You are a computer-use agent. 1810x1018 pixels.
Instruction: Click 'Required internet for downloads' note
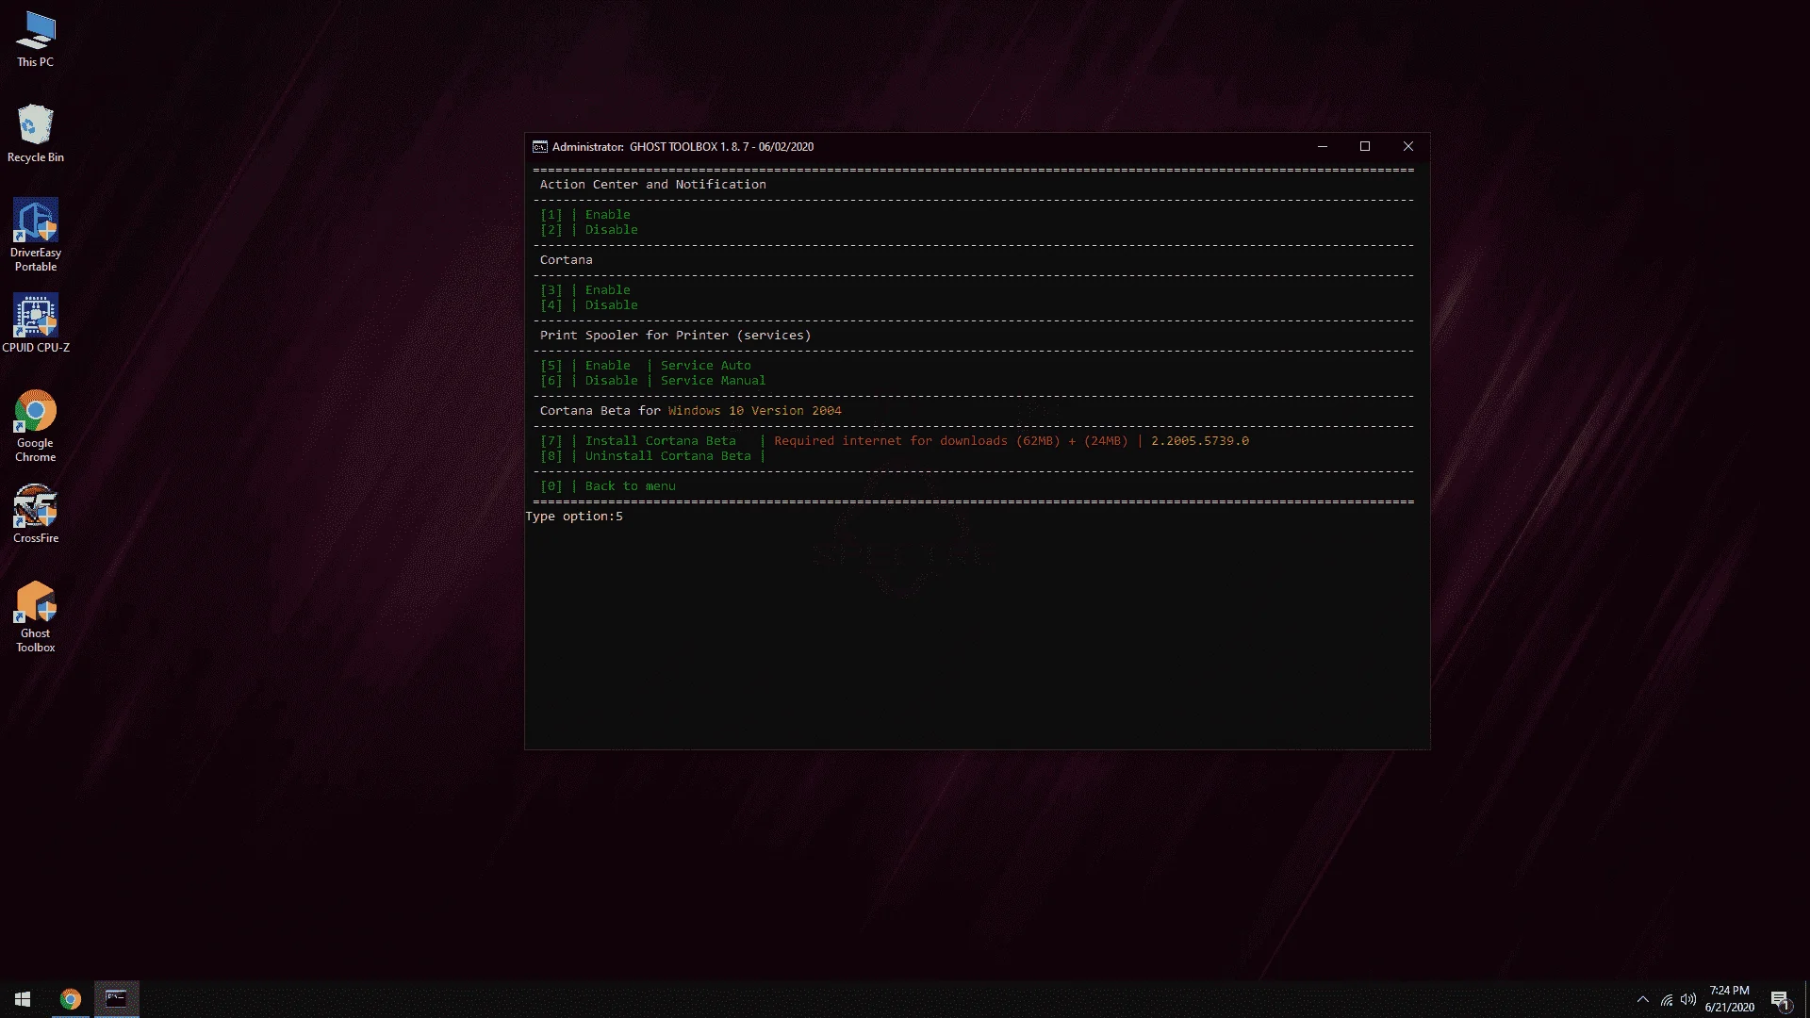(950, 441)
